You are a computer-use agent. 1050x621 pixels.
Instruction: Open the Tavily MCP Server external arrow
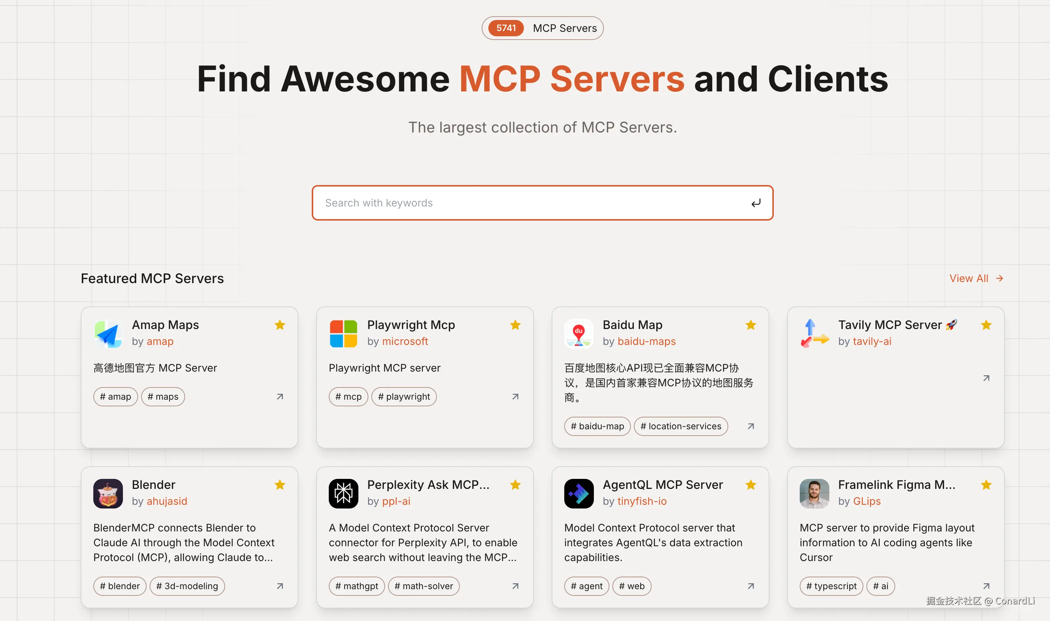point(986,378)
